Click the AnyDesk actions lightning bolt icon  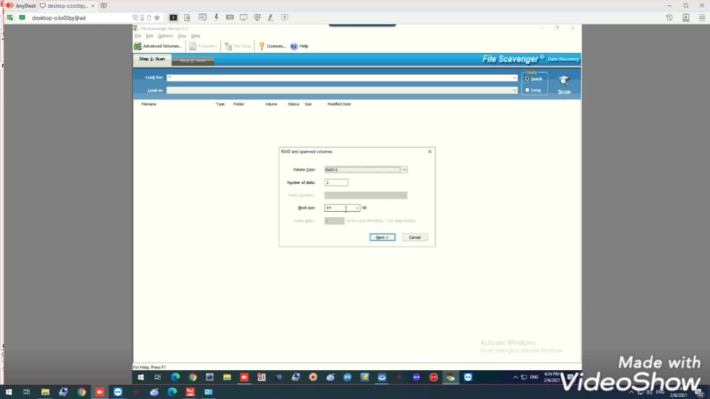216,18
